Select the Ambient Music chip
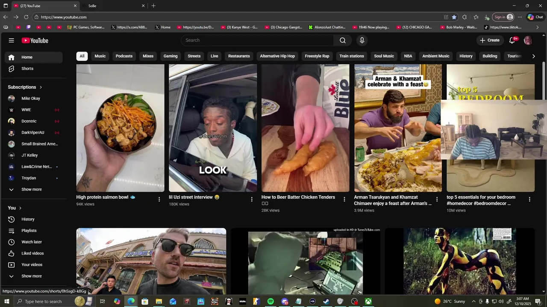The width and height of the screenshot is (547, 307). click(436, 56)
